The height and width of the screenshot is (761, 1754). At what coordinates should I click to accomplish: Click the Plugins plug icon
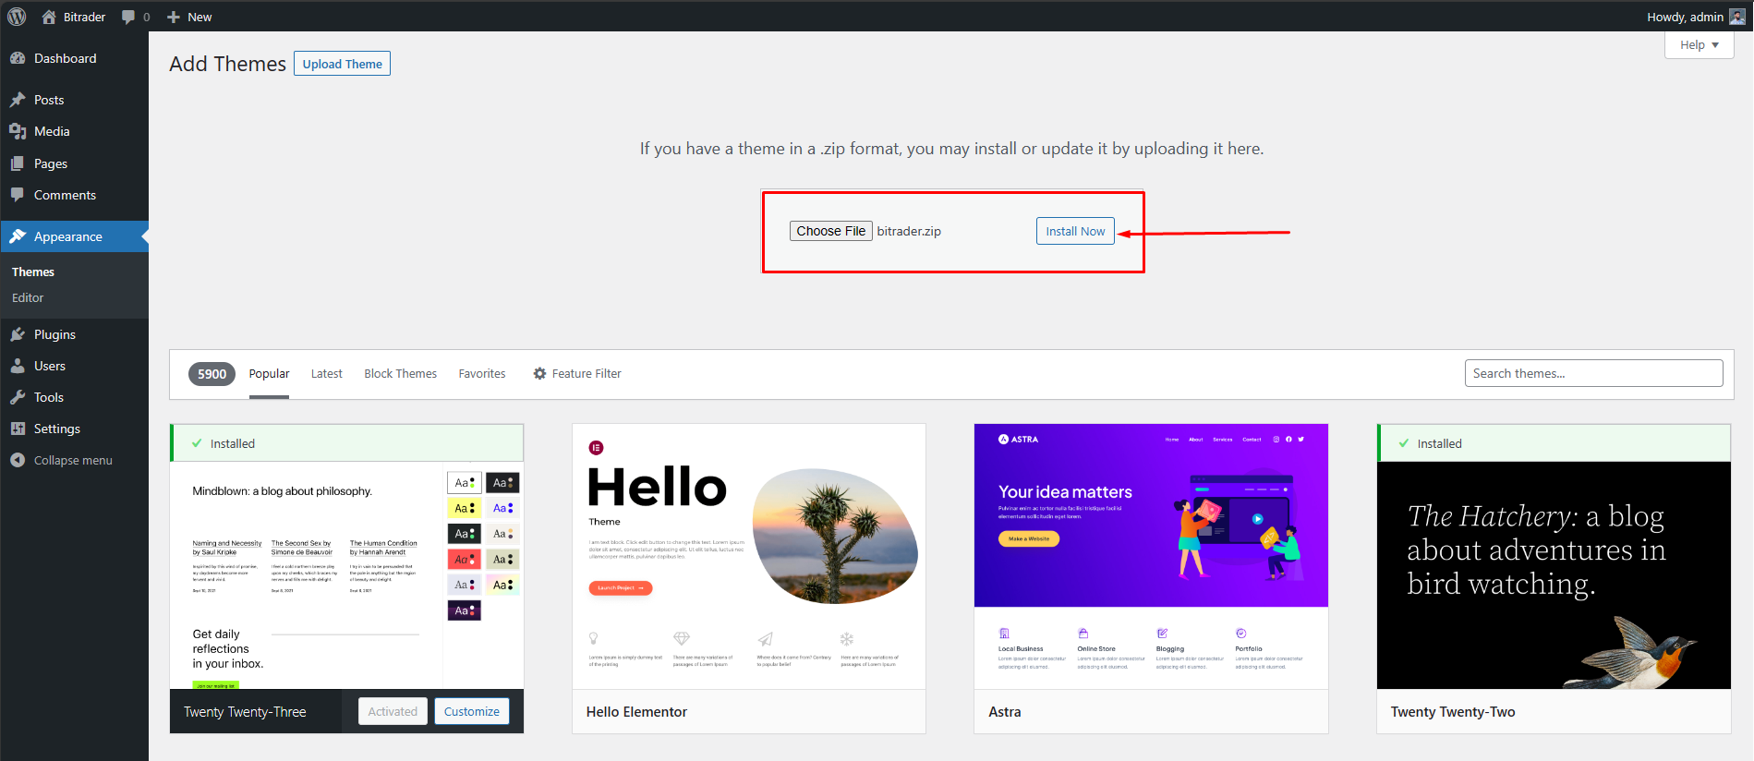(18, 334)
